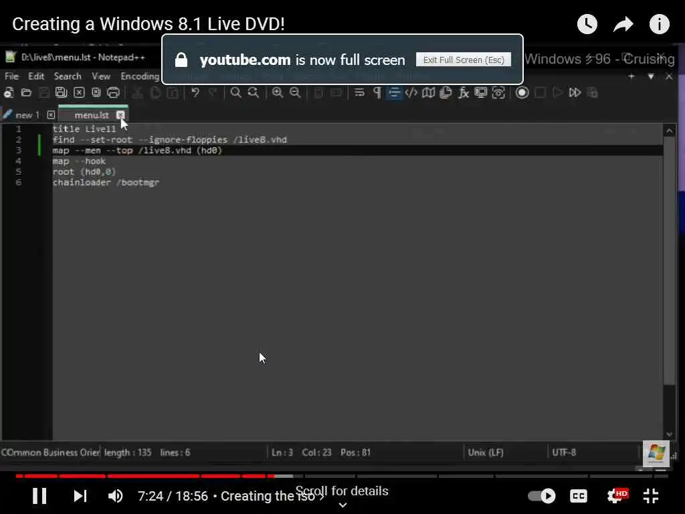Image resolution: width=685 pixels, height=514 pixels.
Task: Close the menu.lst tab
Action: click(120, 115)
